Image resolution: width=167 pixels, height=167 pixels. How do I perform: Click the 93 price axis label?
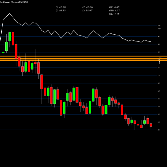pos(159,44)
